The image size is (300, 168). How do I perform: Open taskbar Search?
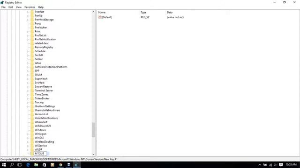(x=12, y=165)
